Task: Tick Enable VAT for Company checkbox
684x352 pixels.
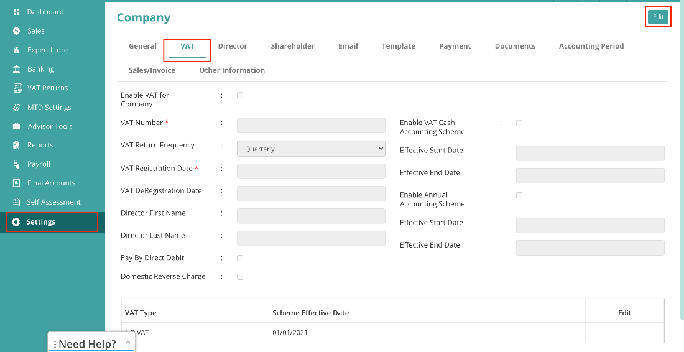Action: pyautogui.click(x=240, y=95)
